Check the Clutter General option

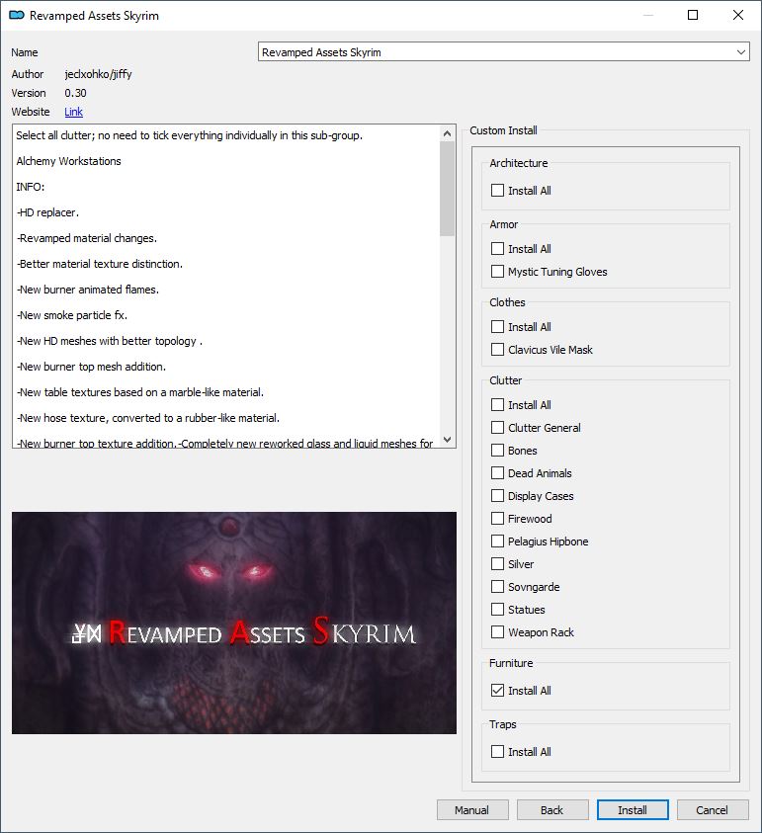coord(497,428)
